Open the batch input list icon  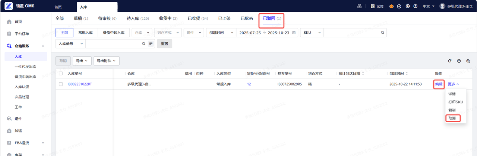click(151, 44)
